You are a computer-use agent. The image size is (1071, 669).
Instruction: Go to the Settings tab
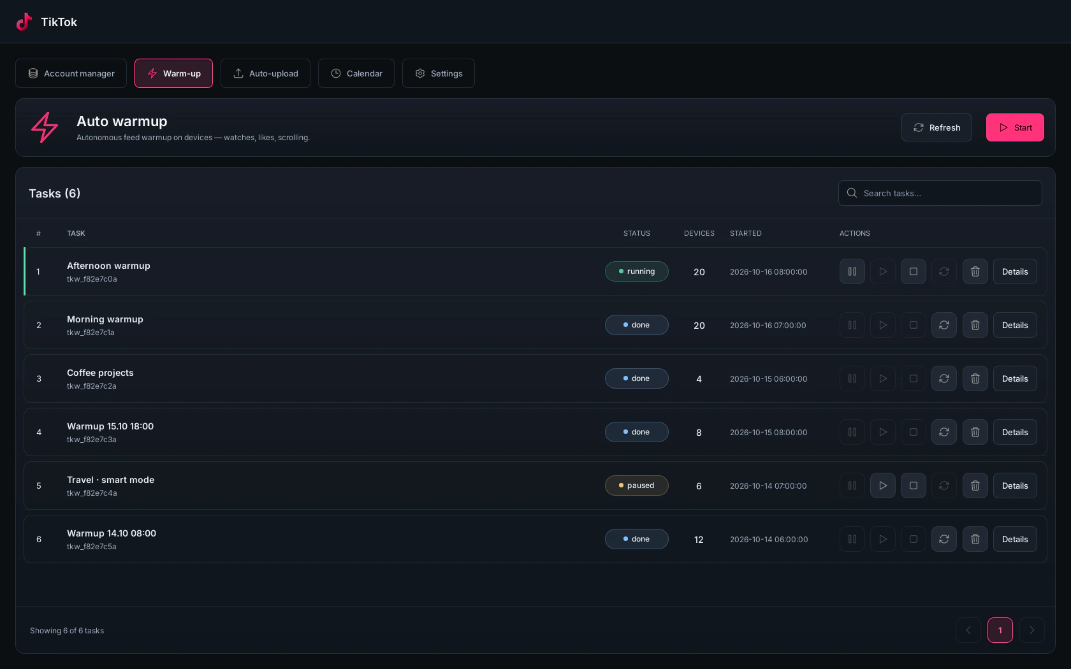(x=439, y=73)
